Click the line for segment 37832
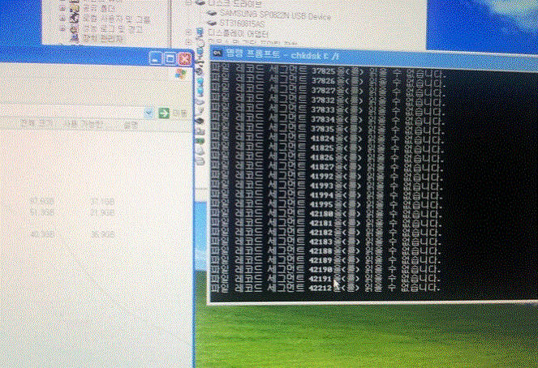The height and width of the screenshot is (368, 538). (x=327, y=101)
